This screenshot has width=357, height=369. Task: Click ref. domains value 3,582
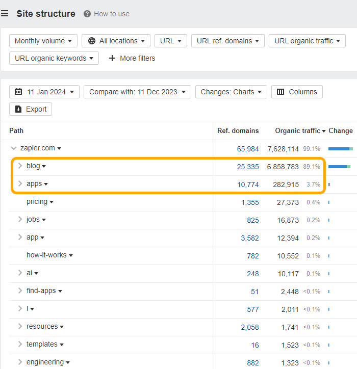coord(250,238)
